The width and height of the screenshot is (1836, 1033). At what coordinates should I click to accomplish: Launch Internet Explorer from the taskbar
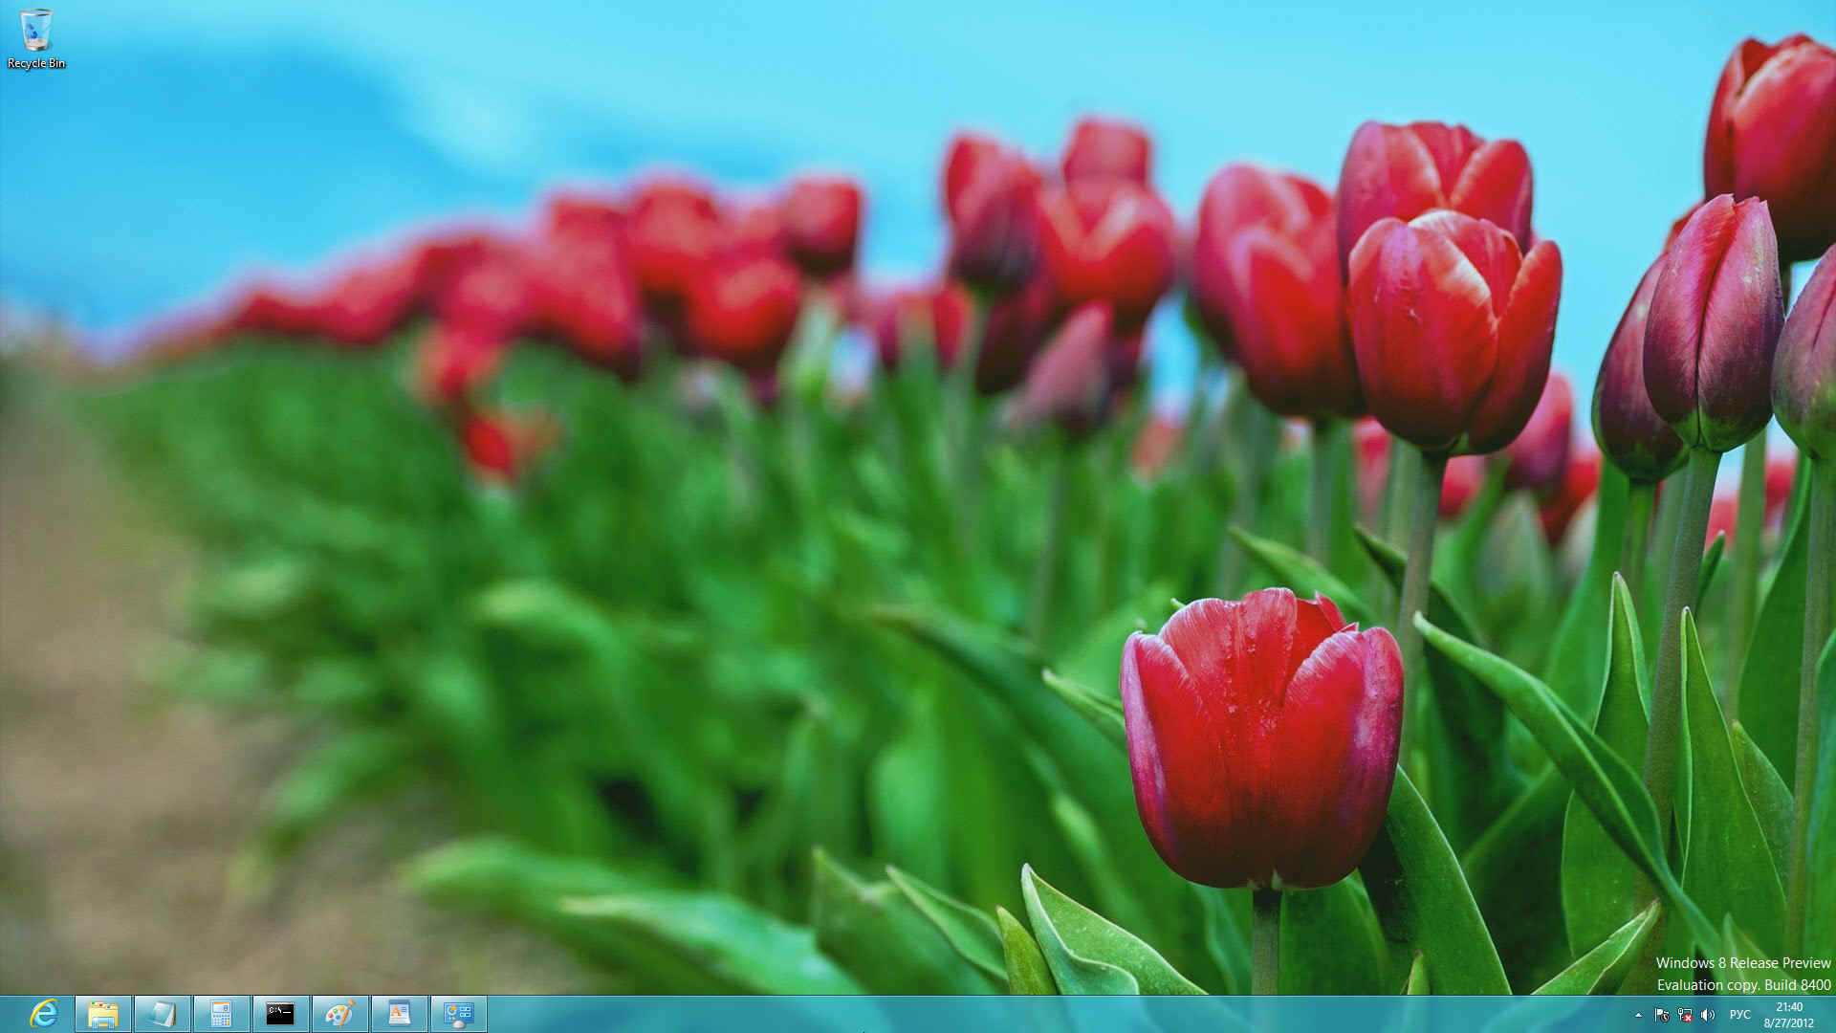[44, 1014]
